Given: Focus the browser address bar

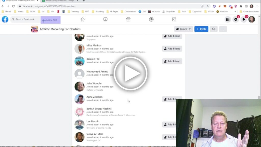Looking at the screenshot, I should [108, 6].
